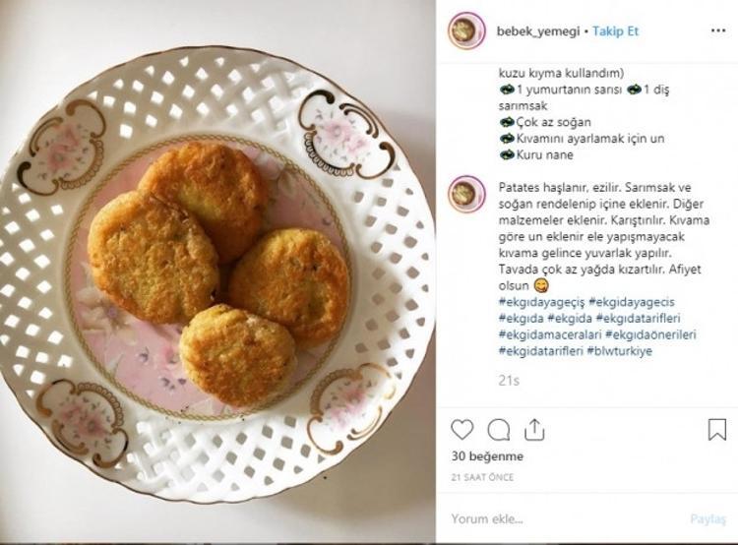The height and width of the screenshot is (545, 738).
Task: Click the avatar beside the recipe comment
Action: tap(466, 194)
